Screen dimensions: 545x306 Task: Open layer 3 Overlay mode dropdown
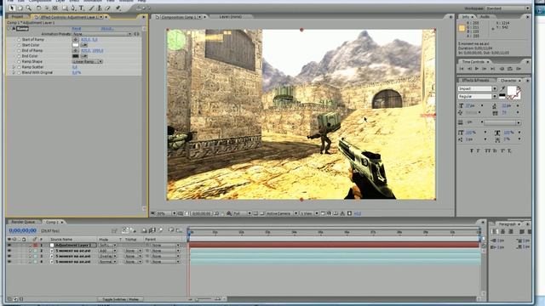click(x=107, y=256)
